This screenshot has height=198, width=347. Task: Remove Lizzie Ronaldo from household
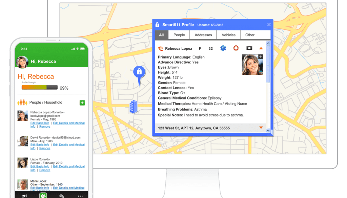(45, 170)
